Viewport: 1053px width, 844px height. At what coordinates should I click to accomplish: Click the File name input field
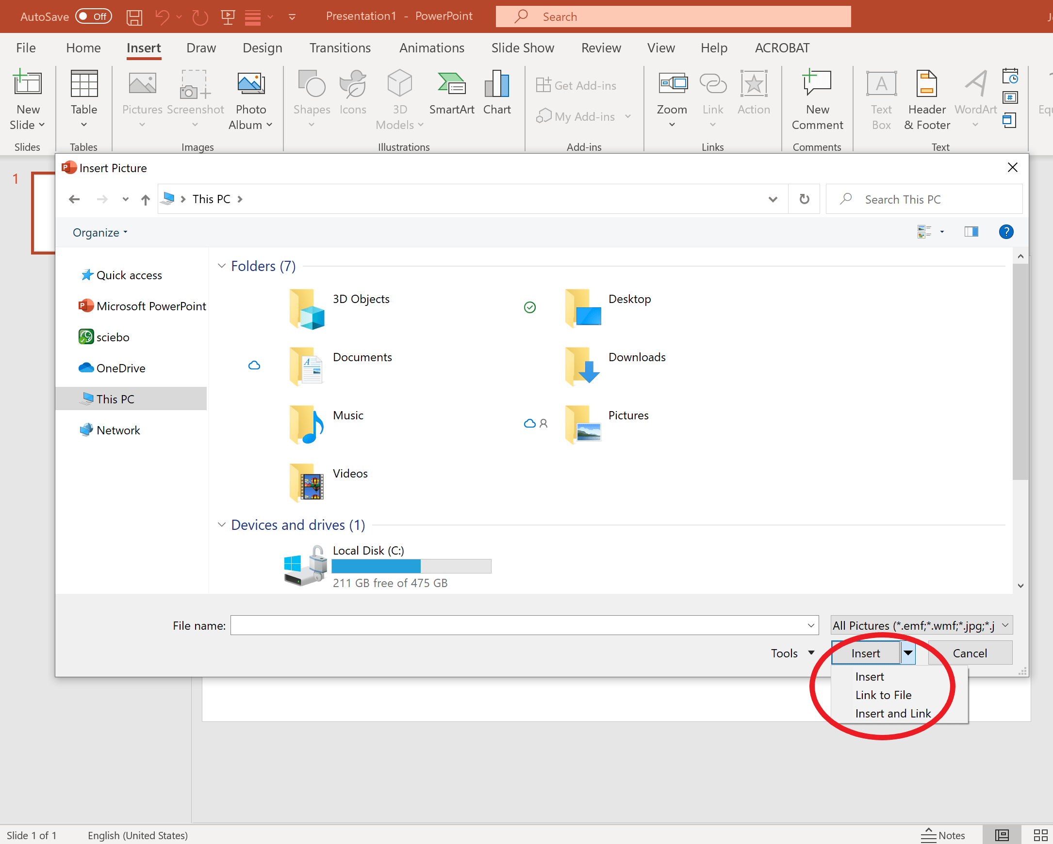[x=518, y=625]
